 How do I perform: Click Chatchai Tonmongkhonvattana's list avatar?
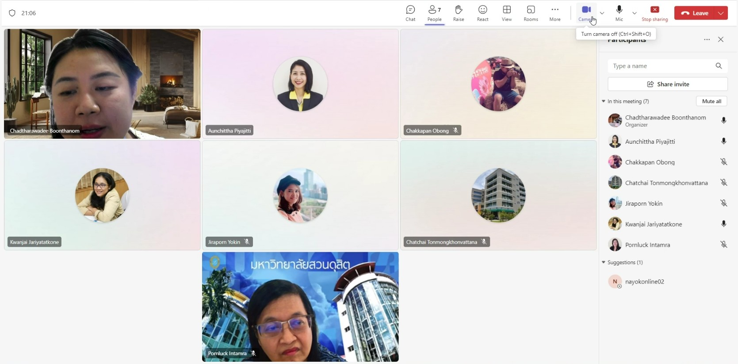[x=615, y=183]
